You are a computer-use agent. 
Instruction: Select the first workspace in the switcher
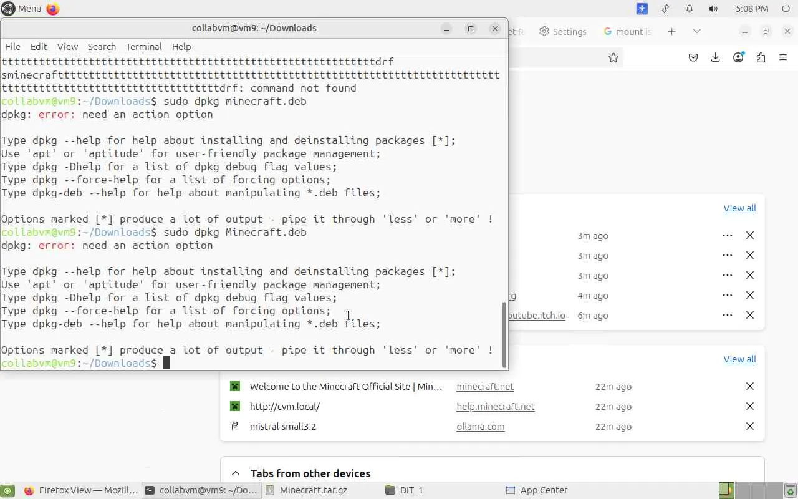tap(726, 490)
